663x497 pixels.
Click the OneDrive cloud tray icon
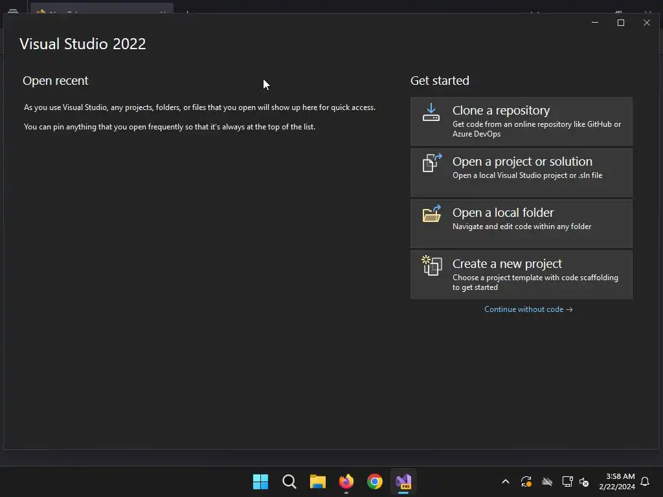[547, 481]
